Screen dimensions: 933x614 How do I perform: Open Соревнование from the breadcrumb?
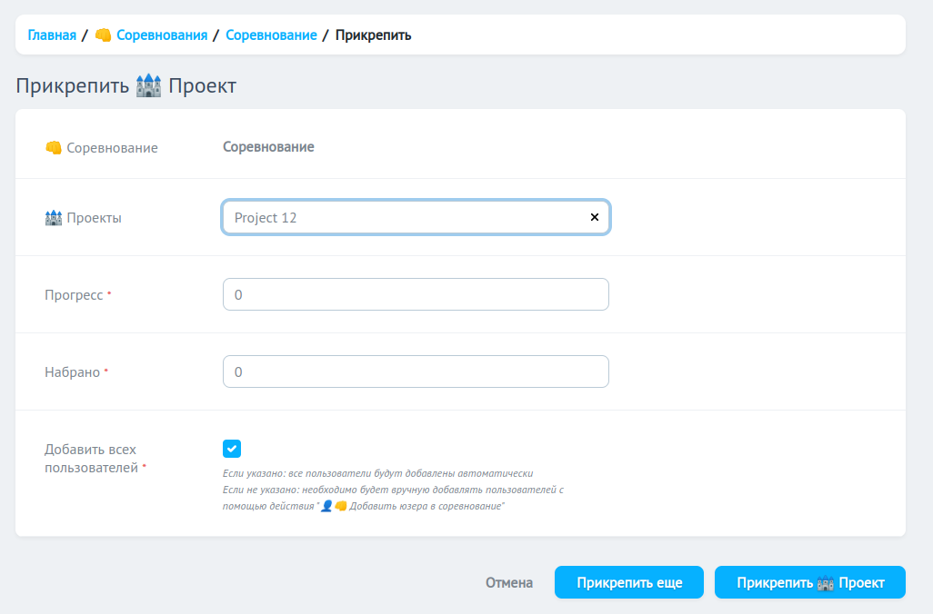(x=271, y=35)
